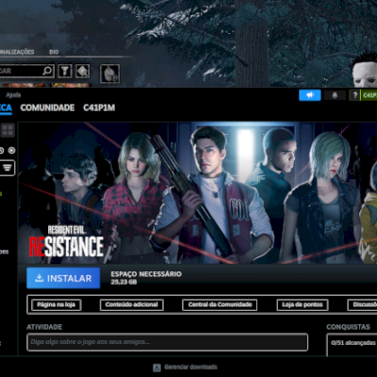Screen dimensions: 377x377
Task: Open the Ajuda menu
Action: (x=13, y=95)
